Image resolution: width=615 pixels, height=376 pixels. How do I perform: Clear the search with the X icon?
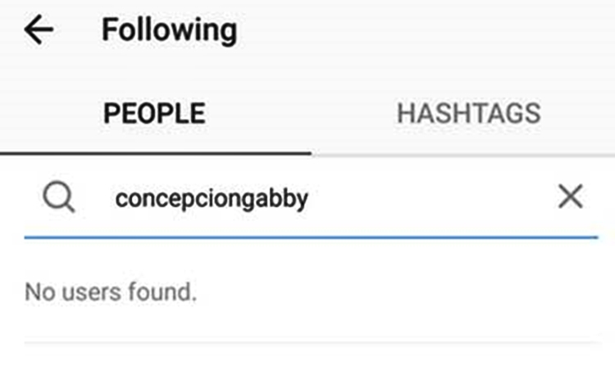click(570, 197)
